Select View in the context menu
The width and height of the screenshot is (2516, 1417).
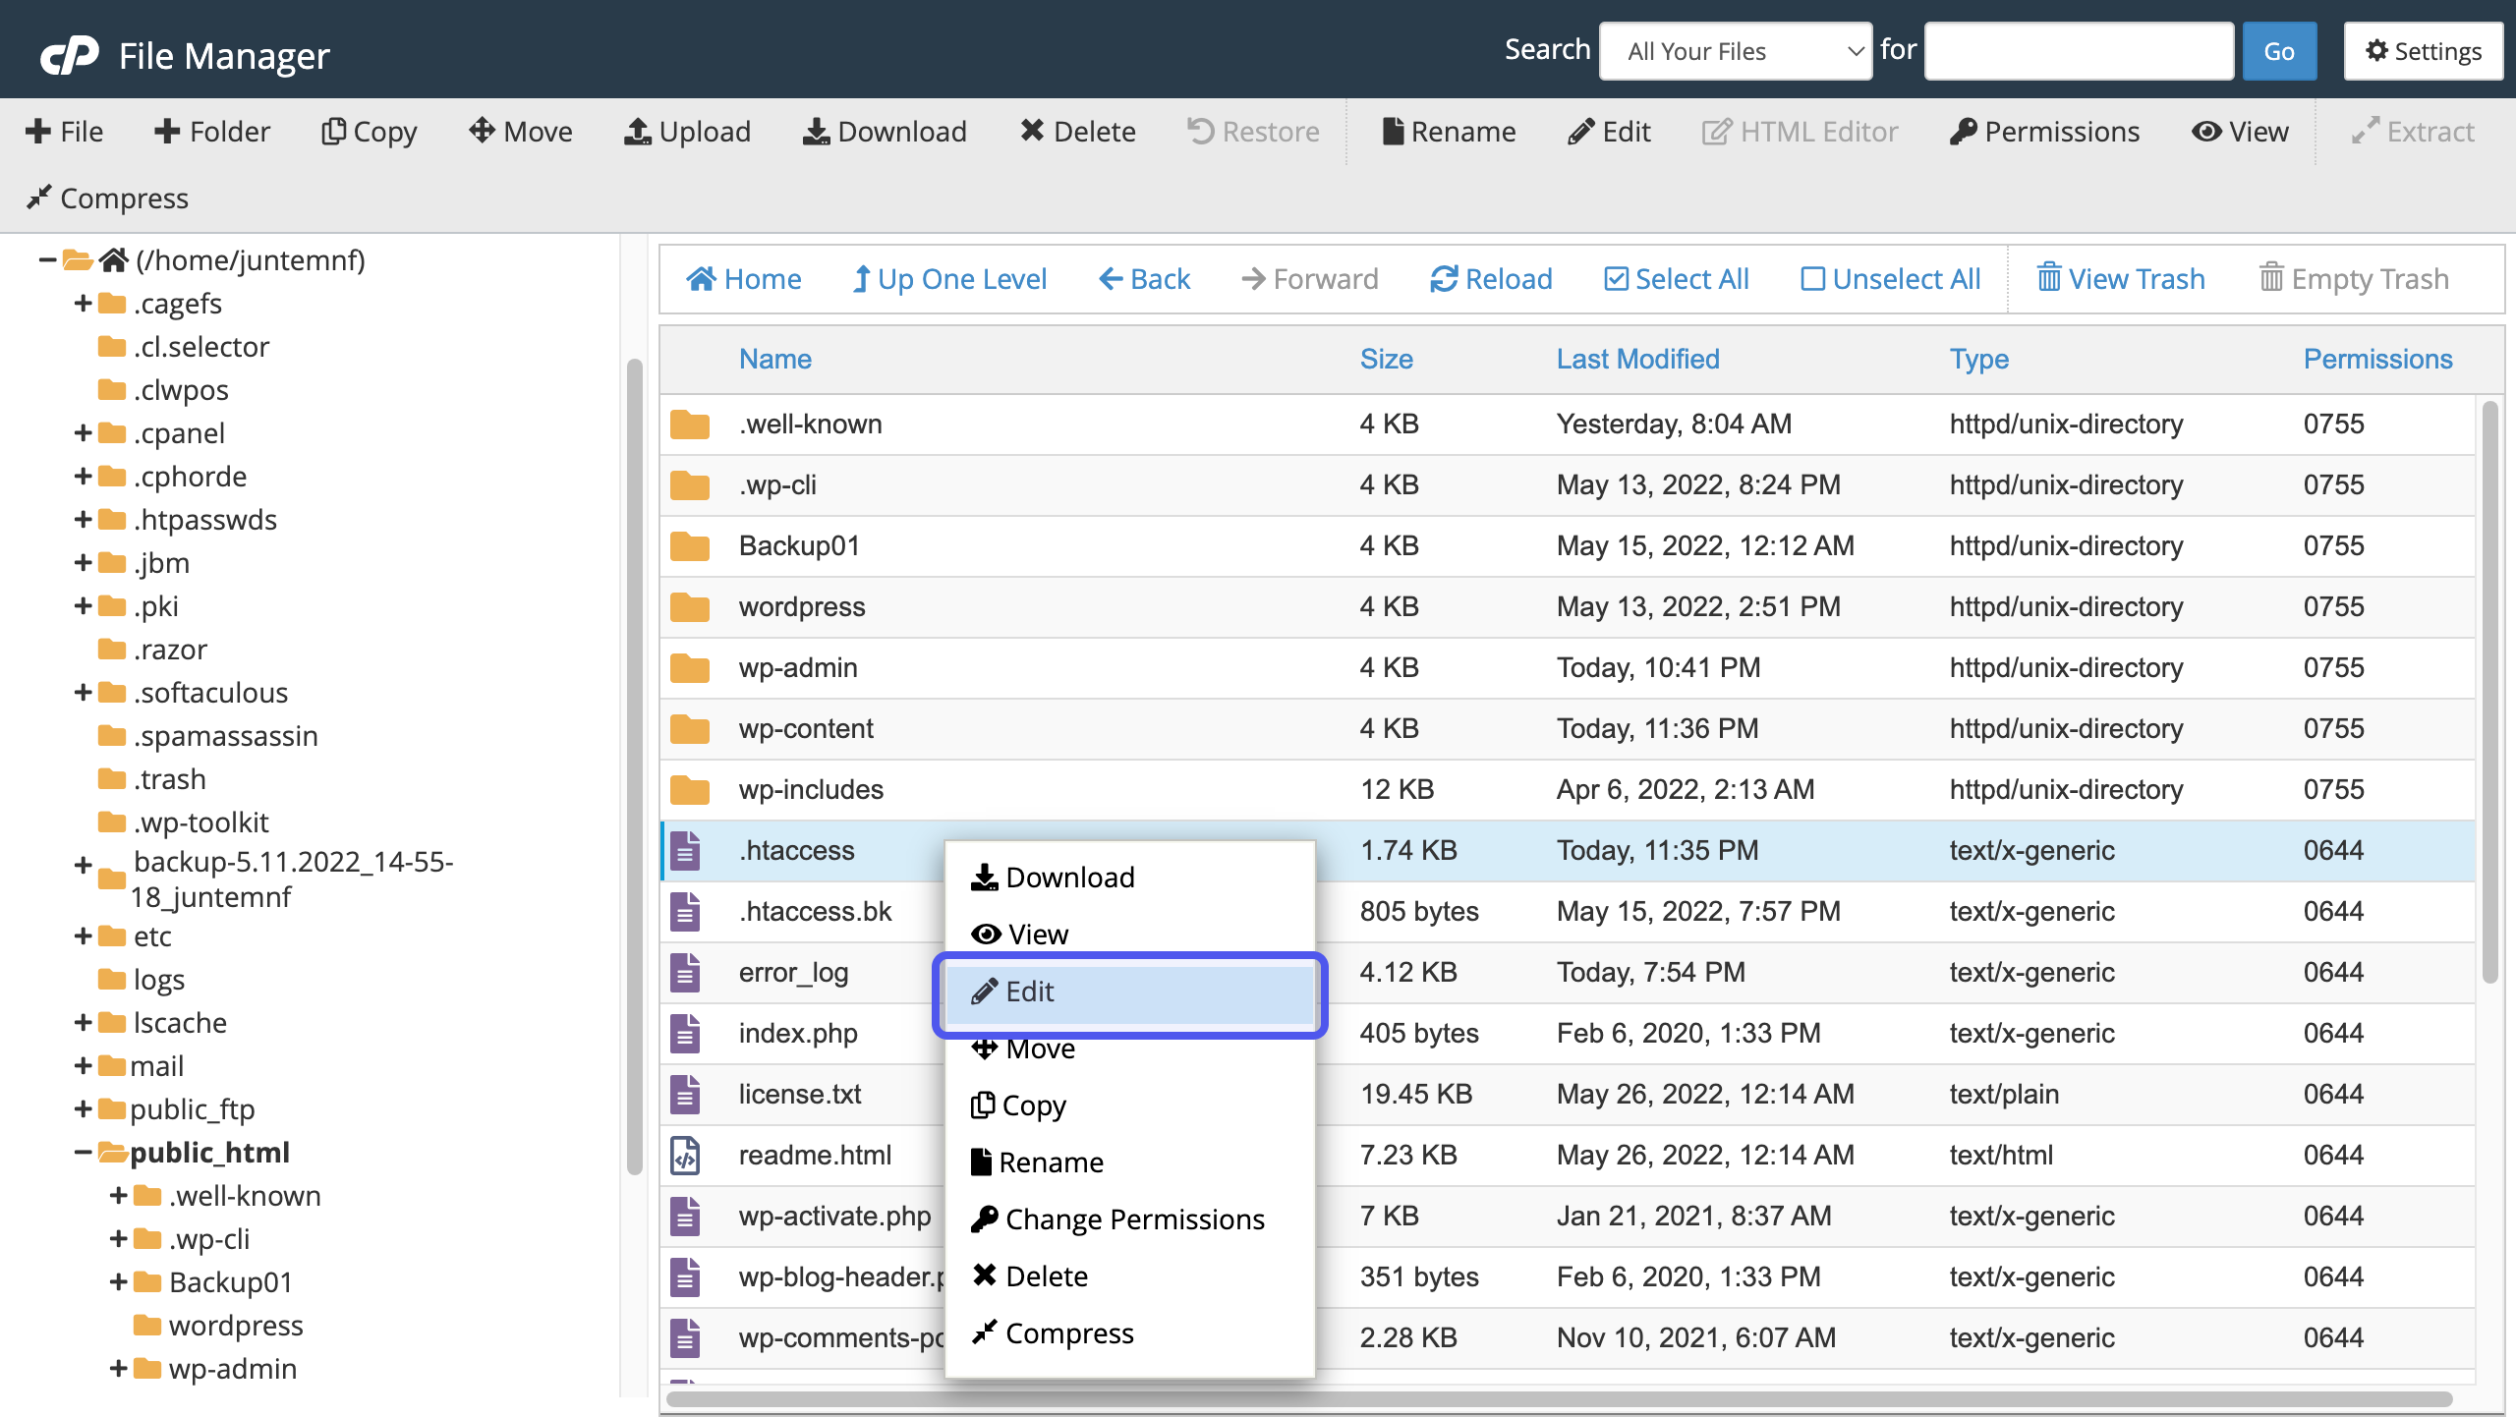pos(1130,935)
